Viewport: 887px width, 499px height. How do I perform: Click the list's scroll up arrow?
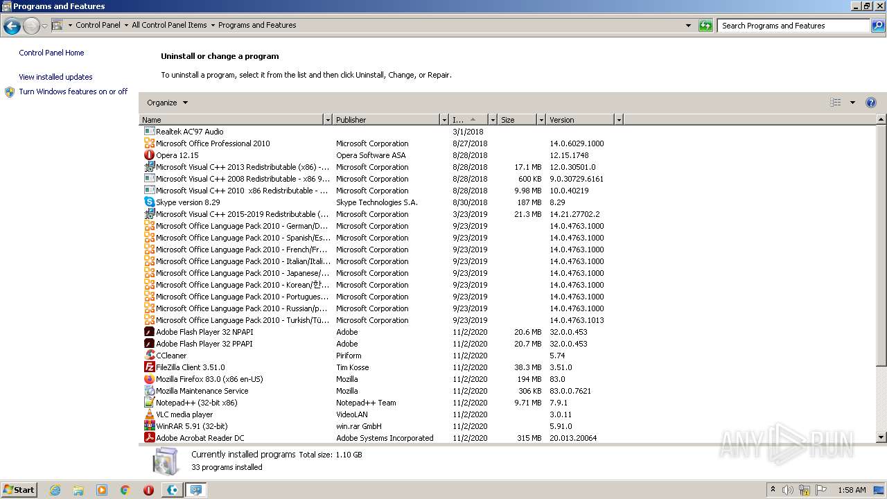pyautogui.click(x=881, y=120)
